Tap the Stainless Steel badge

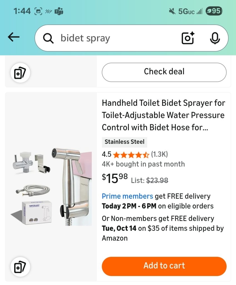pyautogui.click(x=124, y=142)
